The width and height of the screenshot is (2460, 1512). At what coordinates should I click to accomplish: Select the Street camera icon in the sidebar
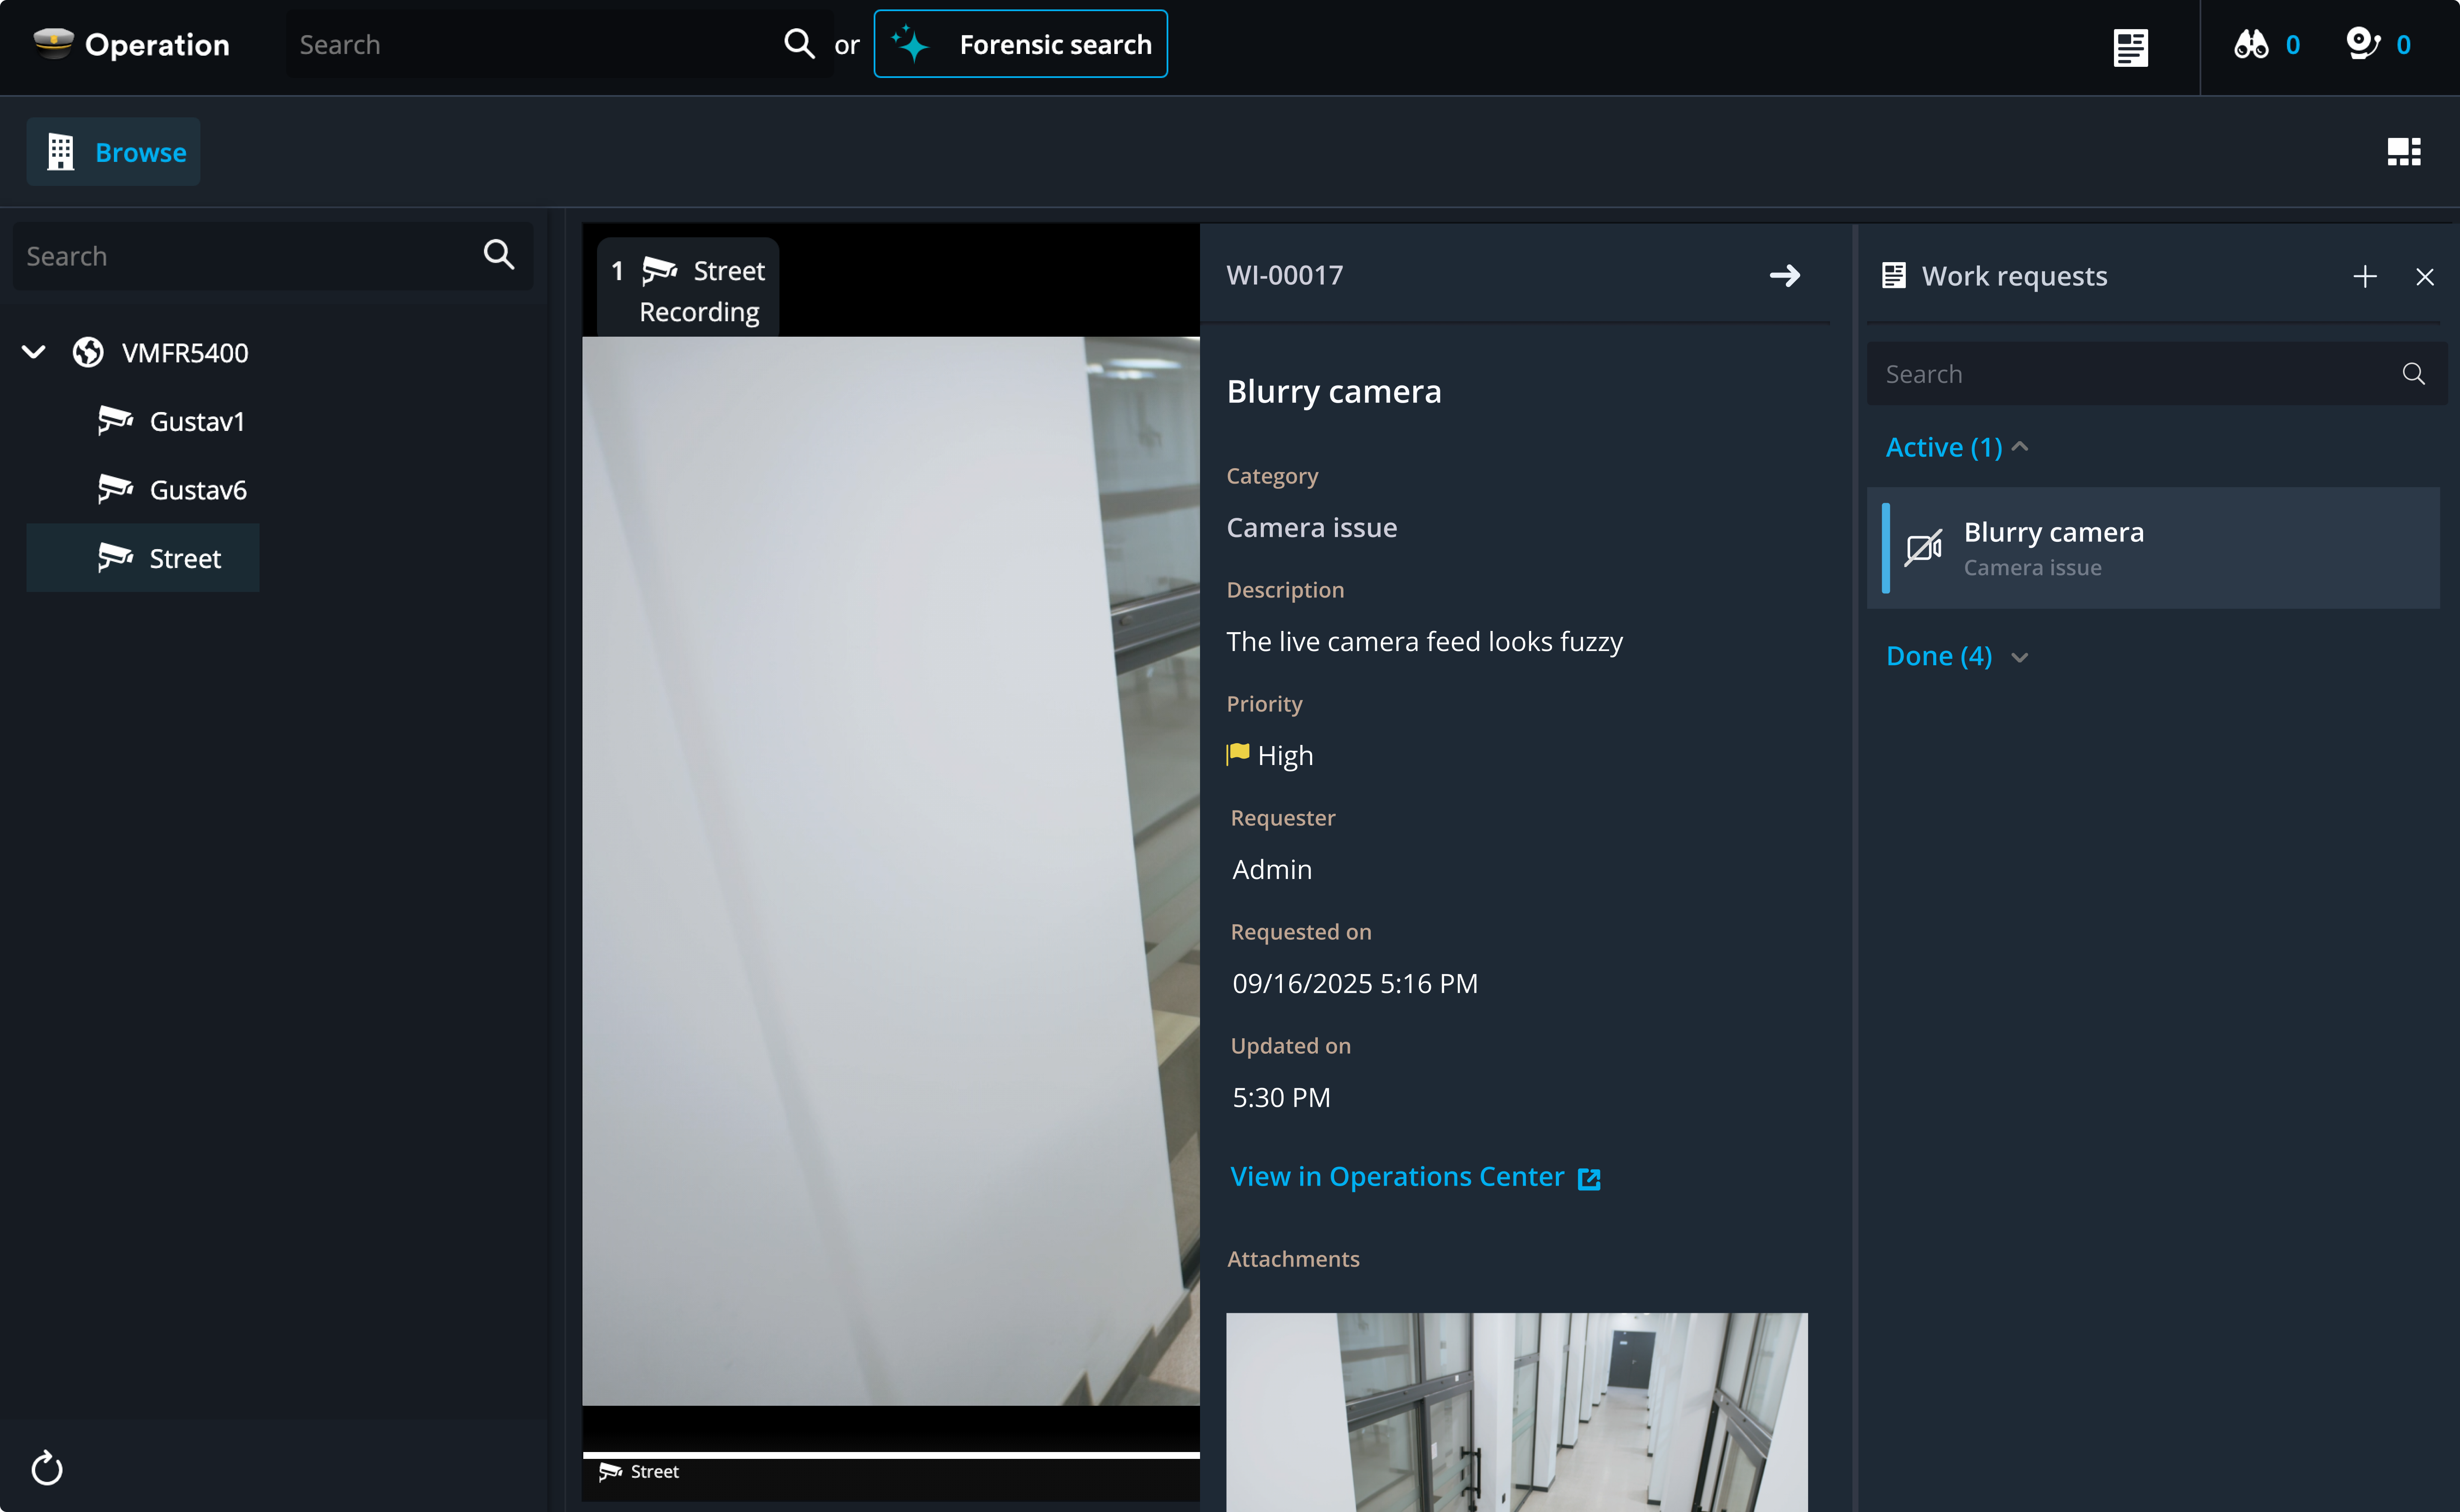pyautogui.click(x=117, y=557)
